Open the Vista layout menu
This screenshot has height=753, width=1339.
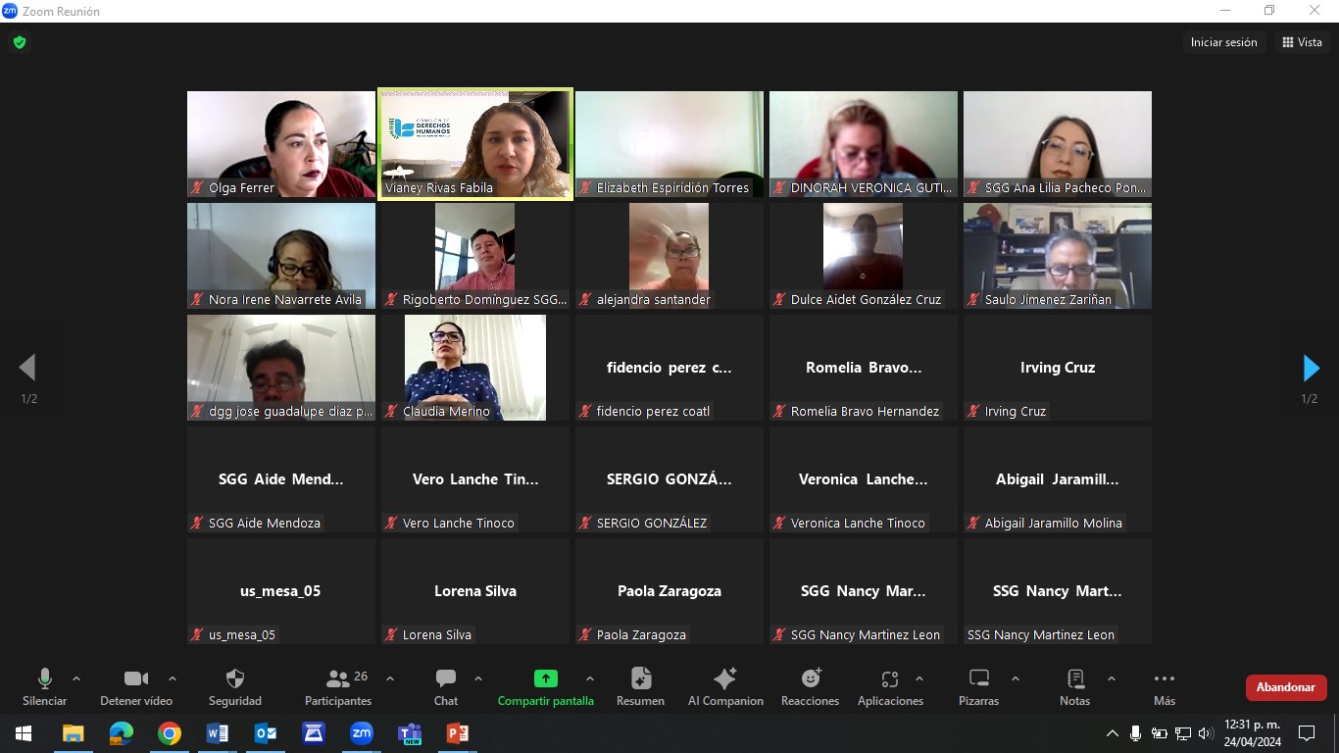click(x=1302, y=42)
